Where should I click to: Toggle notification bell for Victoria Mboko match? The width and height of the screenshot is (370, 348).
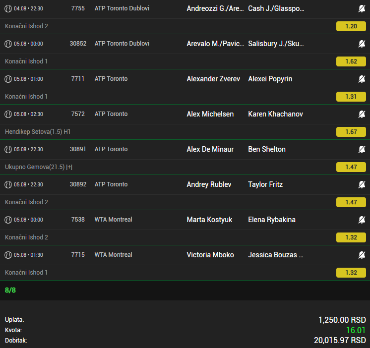pos(362,255)
